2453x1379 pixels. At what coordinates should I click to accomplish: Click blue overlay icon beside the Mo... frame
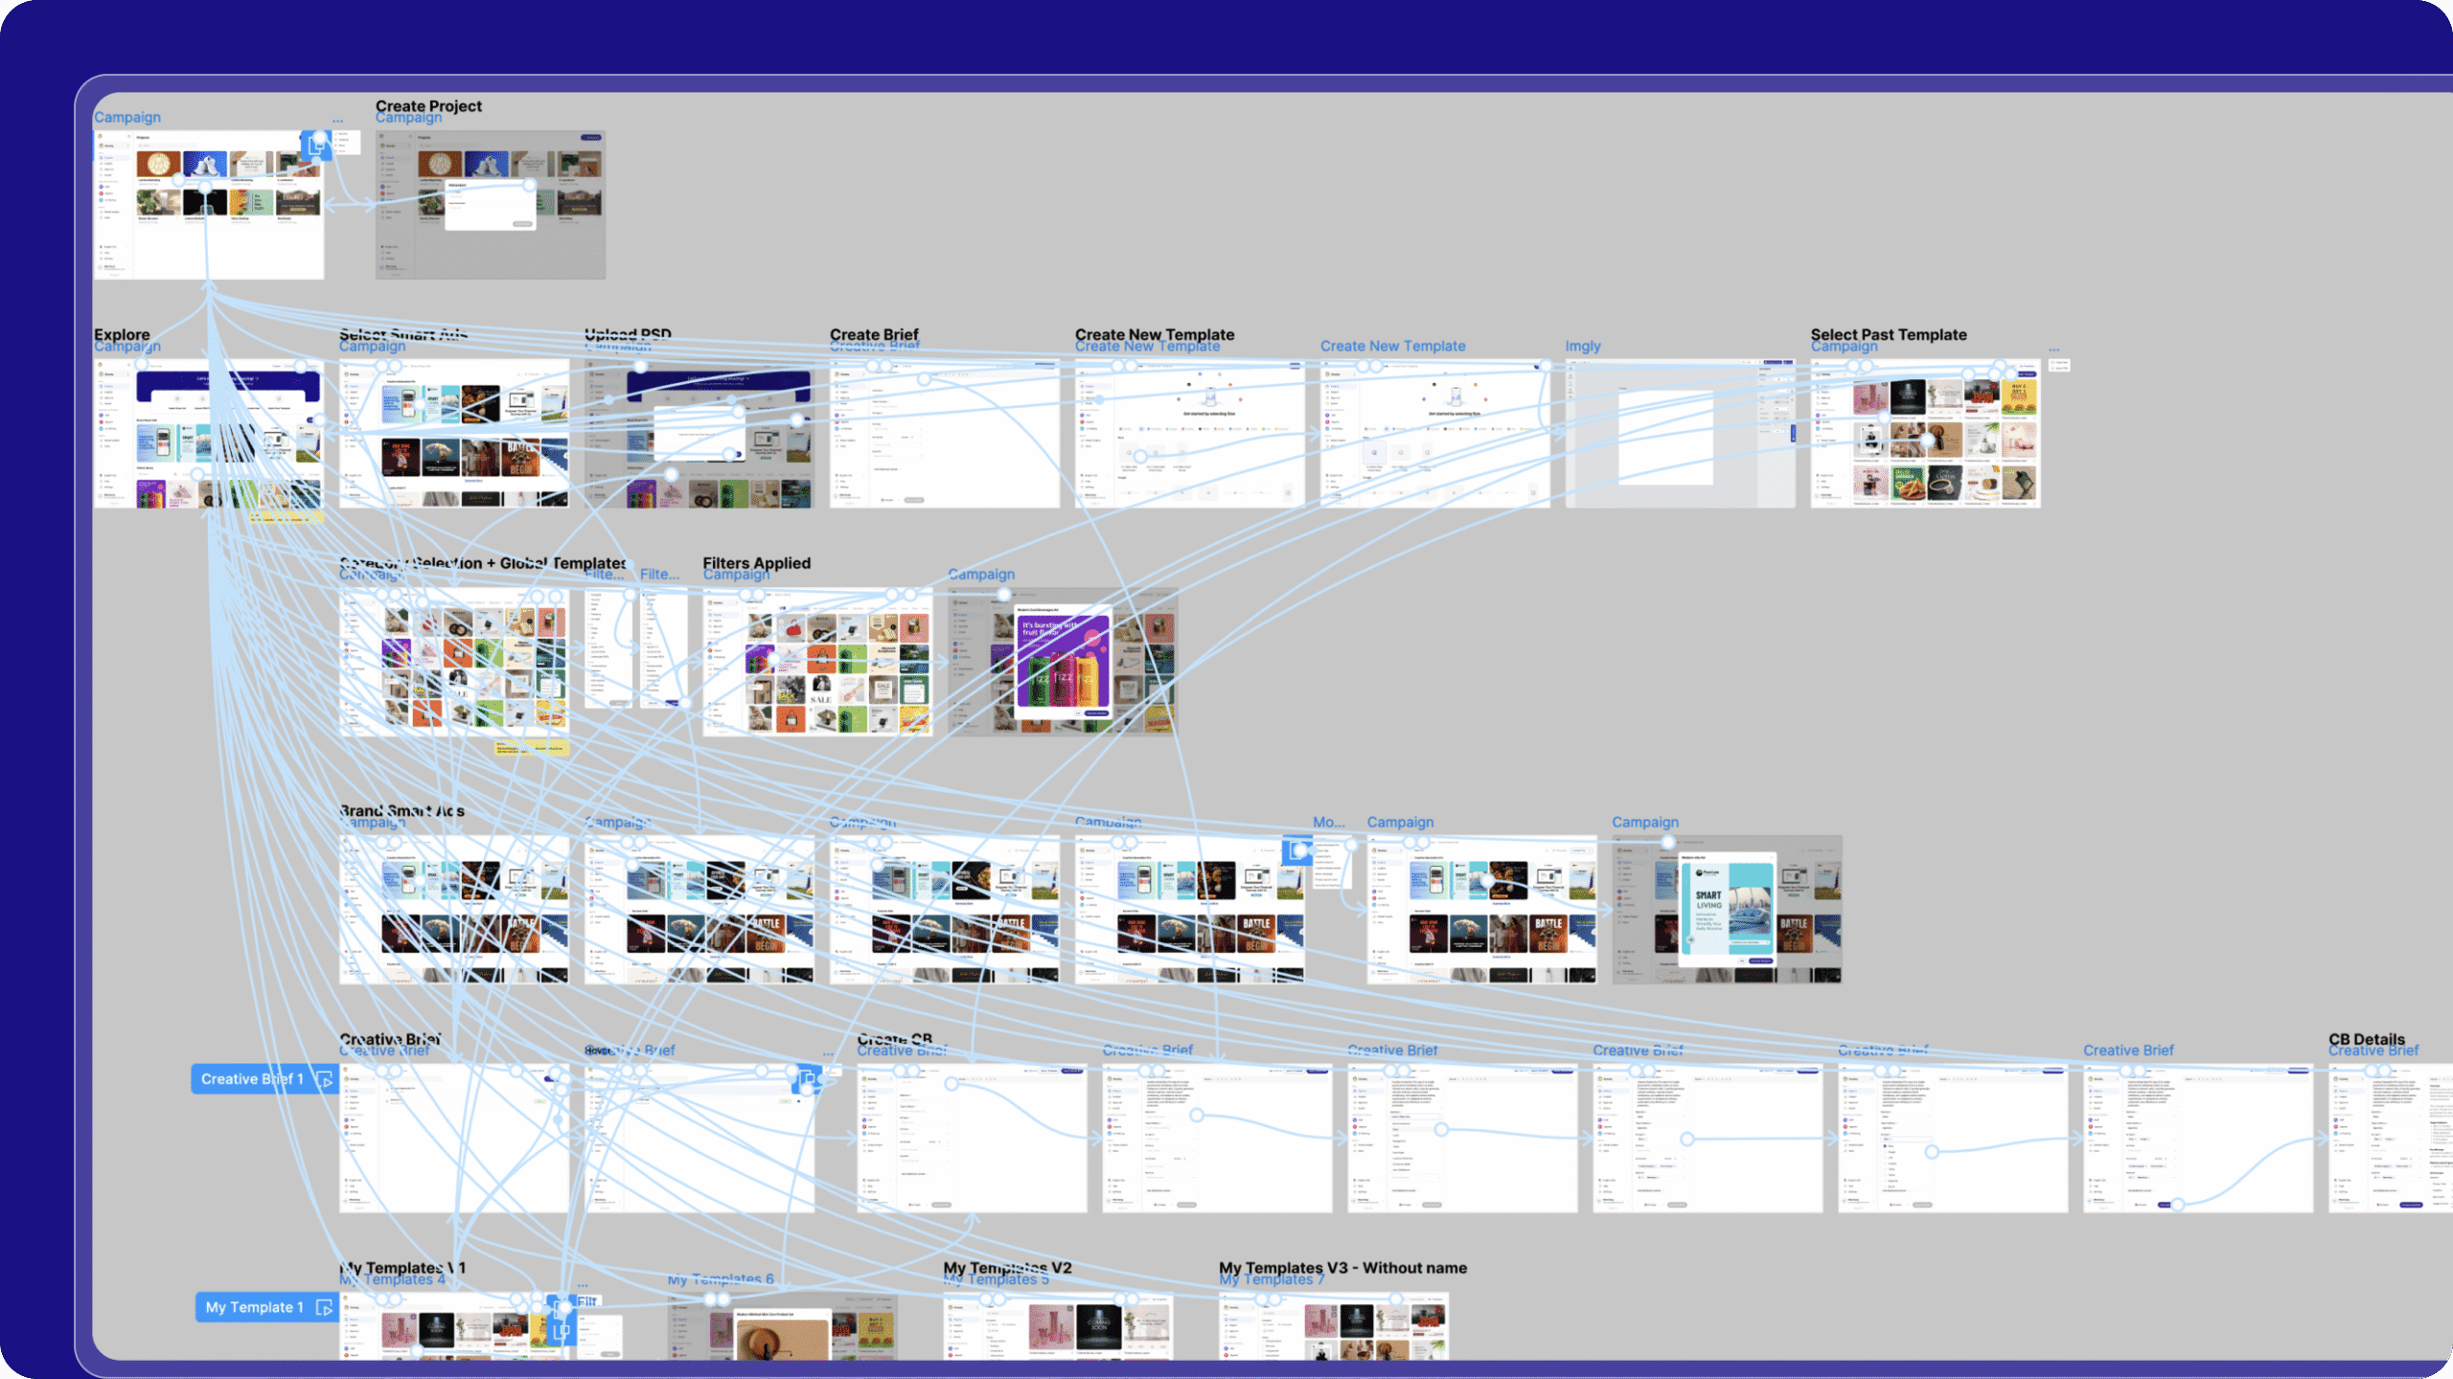click(x=1297, y=850)
